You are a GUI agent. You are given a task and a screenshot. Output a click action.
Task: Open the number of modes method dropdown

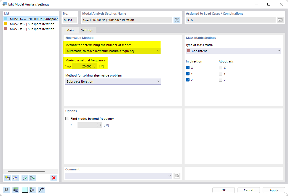point(113,51)
